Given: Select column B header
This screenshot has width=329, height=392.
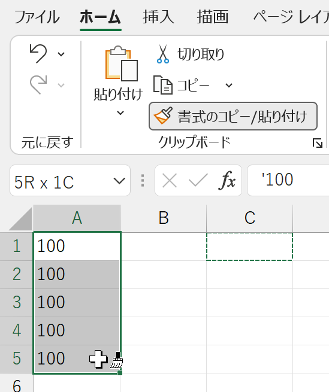Looking at the screenshot, I should (x=164, y=218).
